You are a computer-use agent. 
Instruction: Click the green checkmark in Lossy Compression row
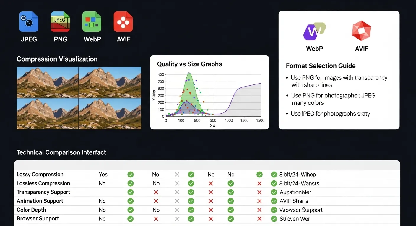[x=130, y=174]
